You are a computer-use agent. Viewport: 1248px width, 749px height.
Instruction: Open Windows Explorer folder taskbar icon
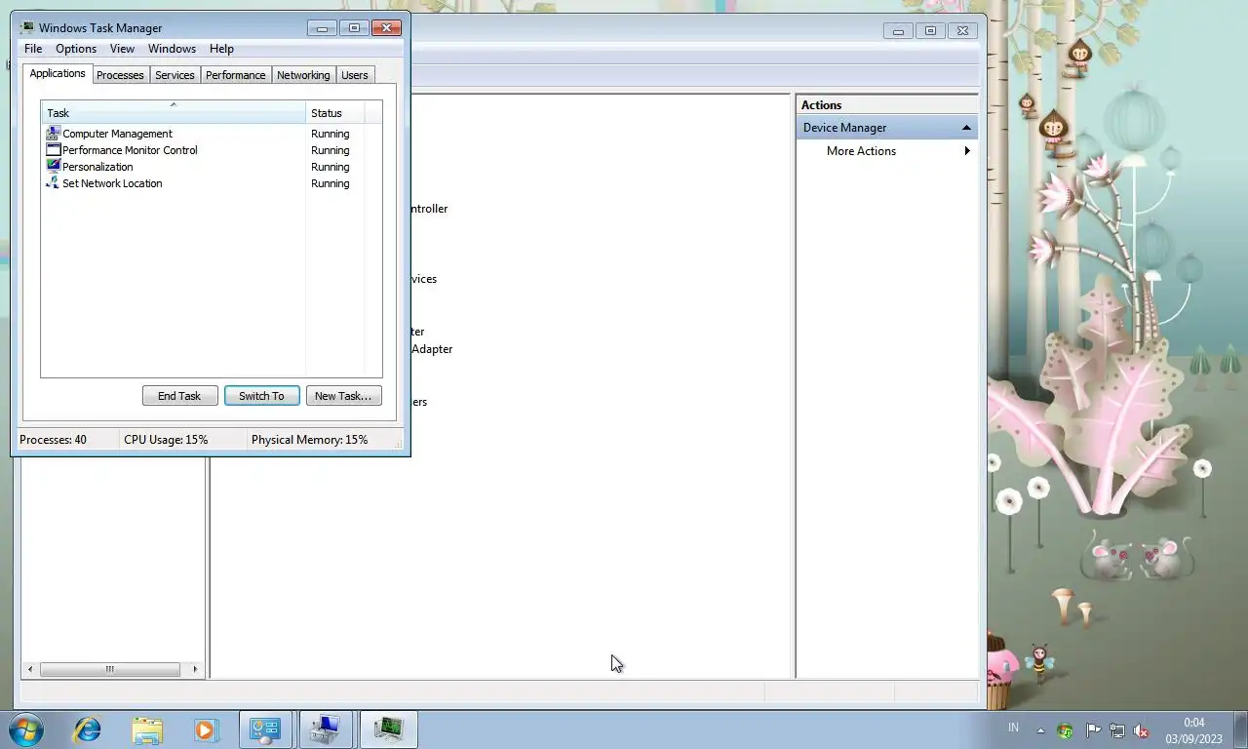pos(147,729)
